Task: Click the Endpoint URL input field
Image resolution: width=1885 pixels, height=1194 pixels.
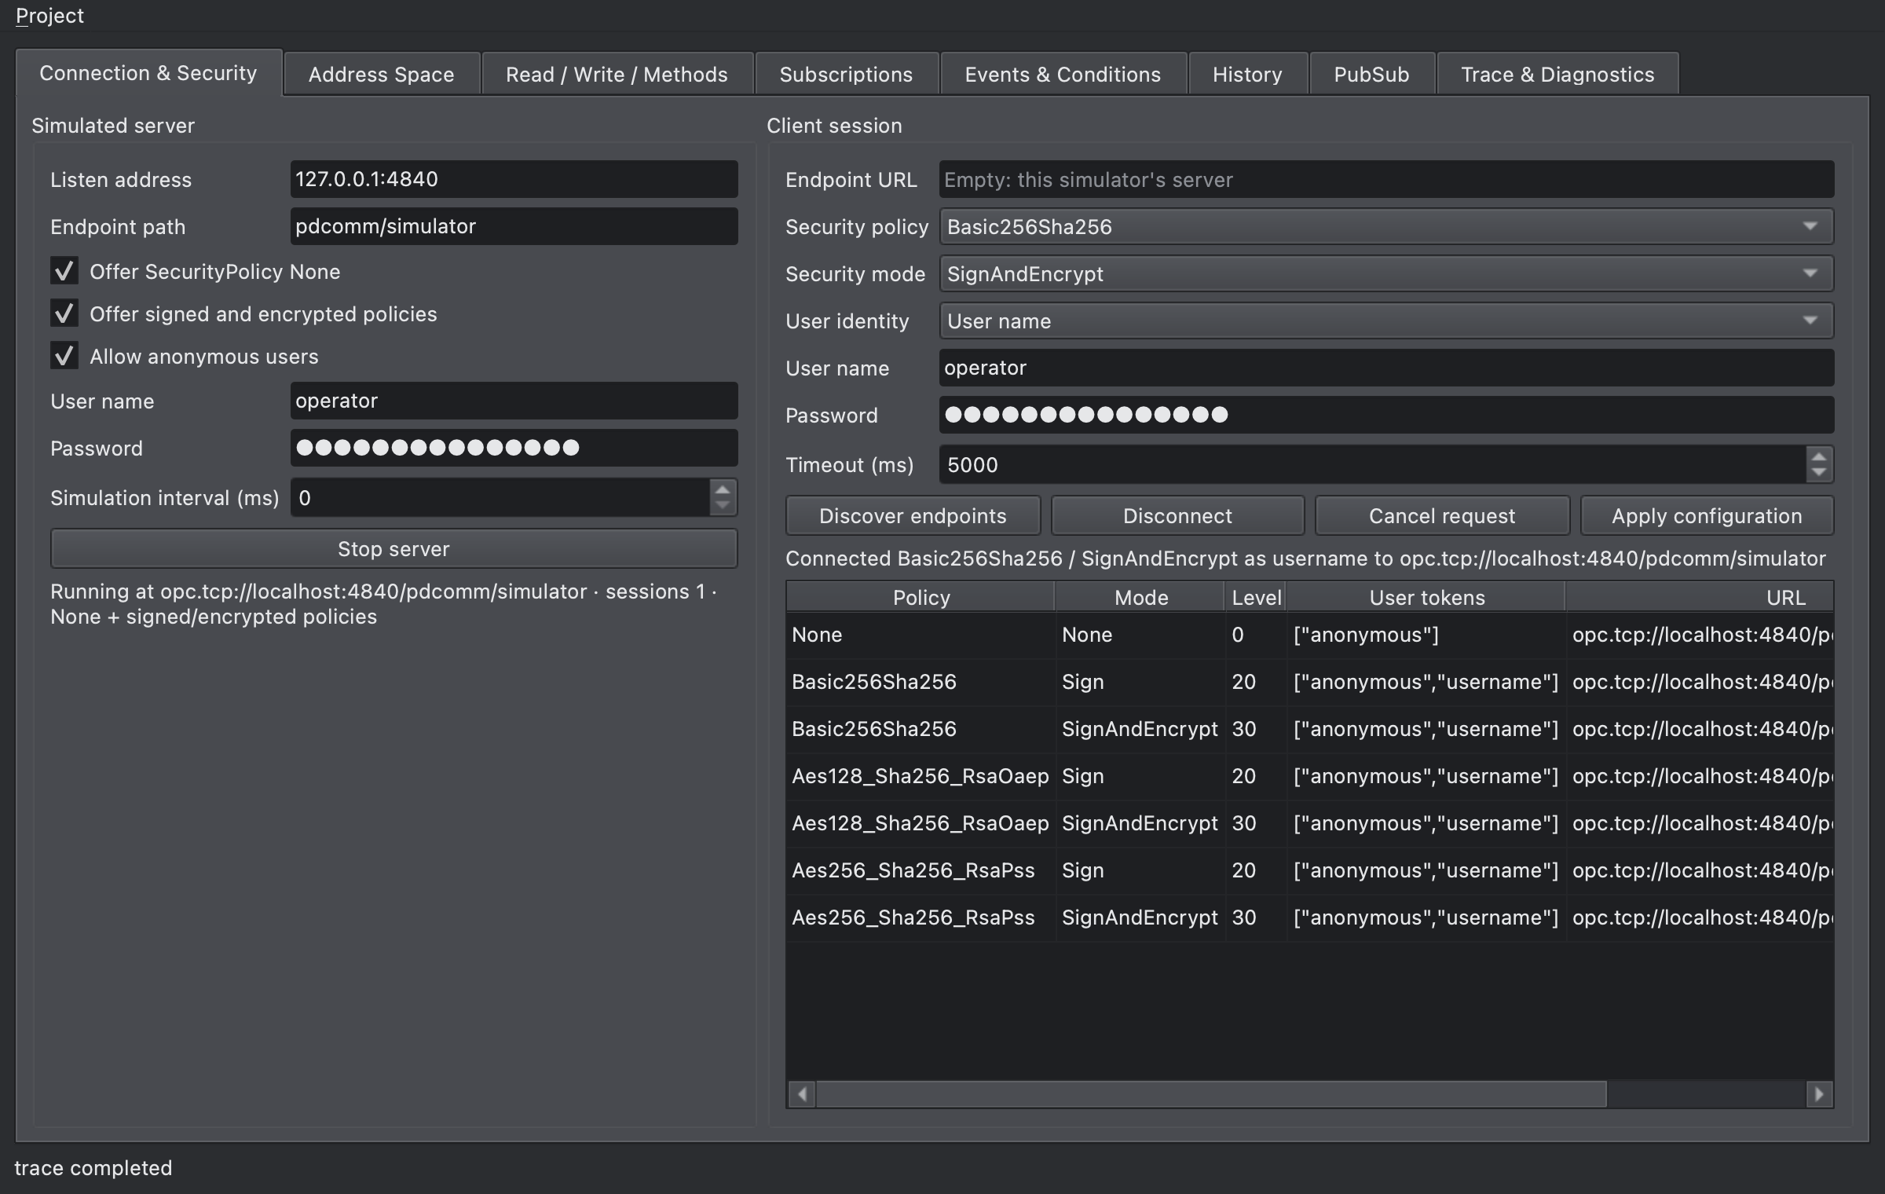Action: [1386, 179]
